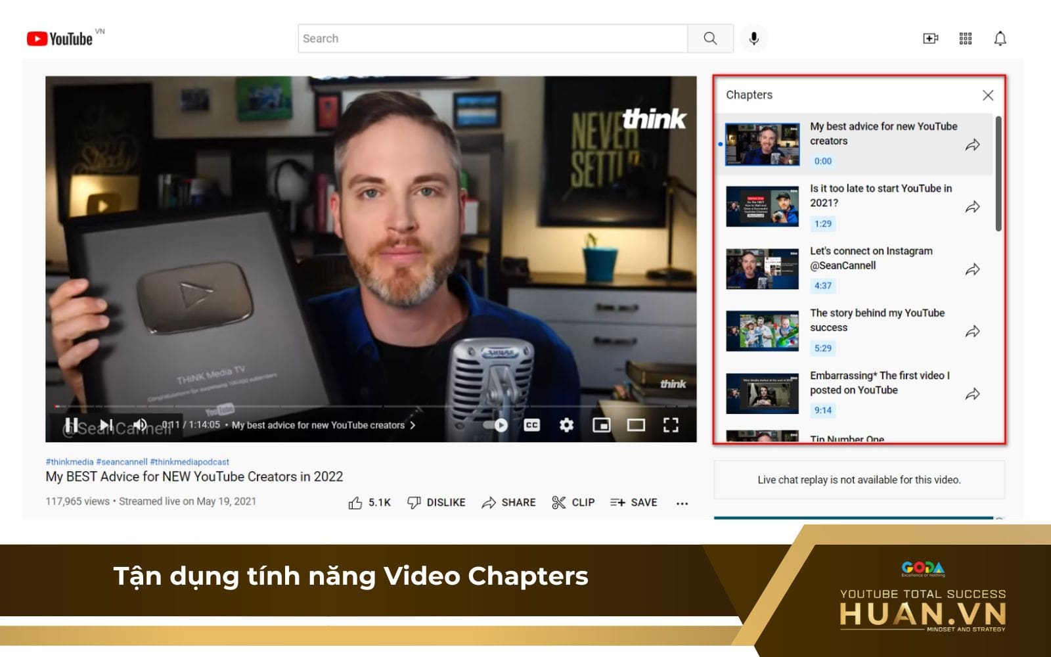Screen dimensions: 1051x657
Task: Share the 'Let's connect on Instagram' chapter arrow
Action: click(x=973, y=269)
